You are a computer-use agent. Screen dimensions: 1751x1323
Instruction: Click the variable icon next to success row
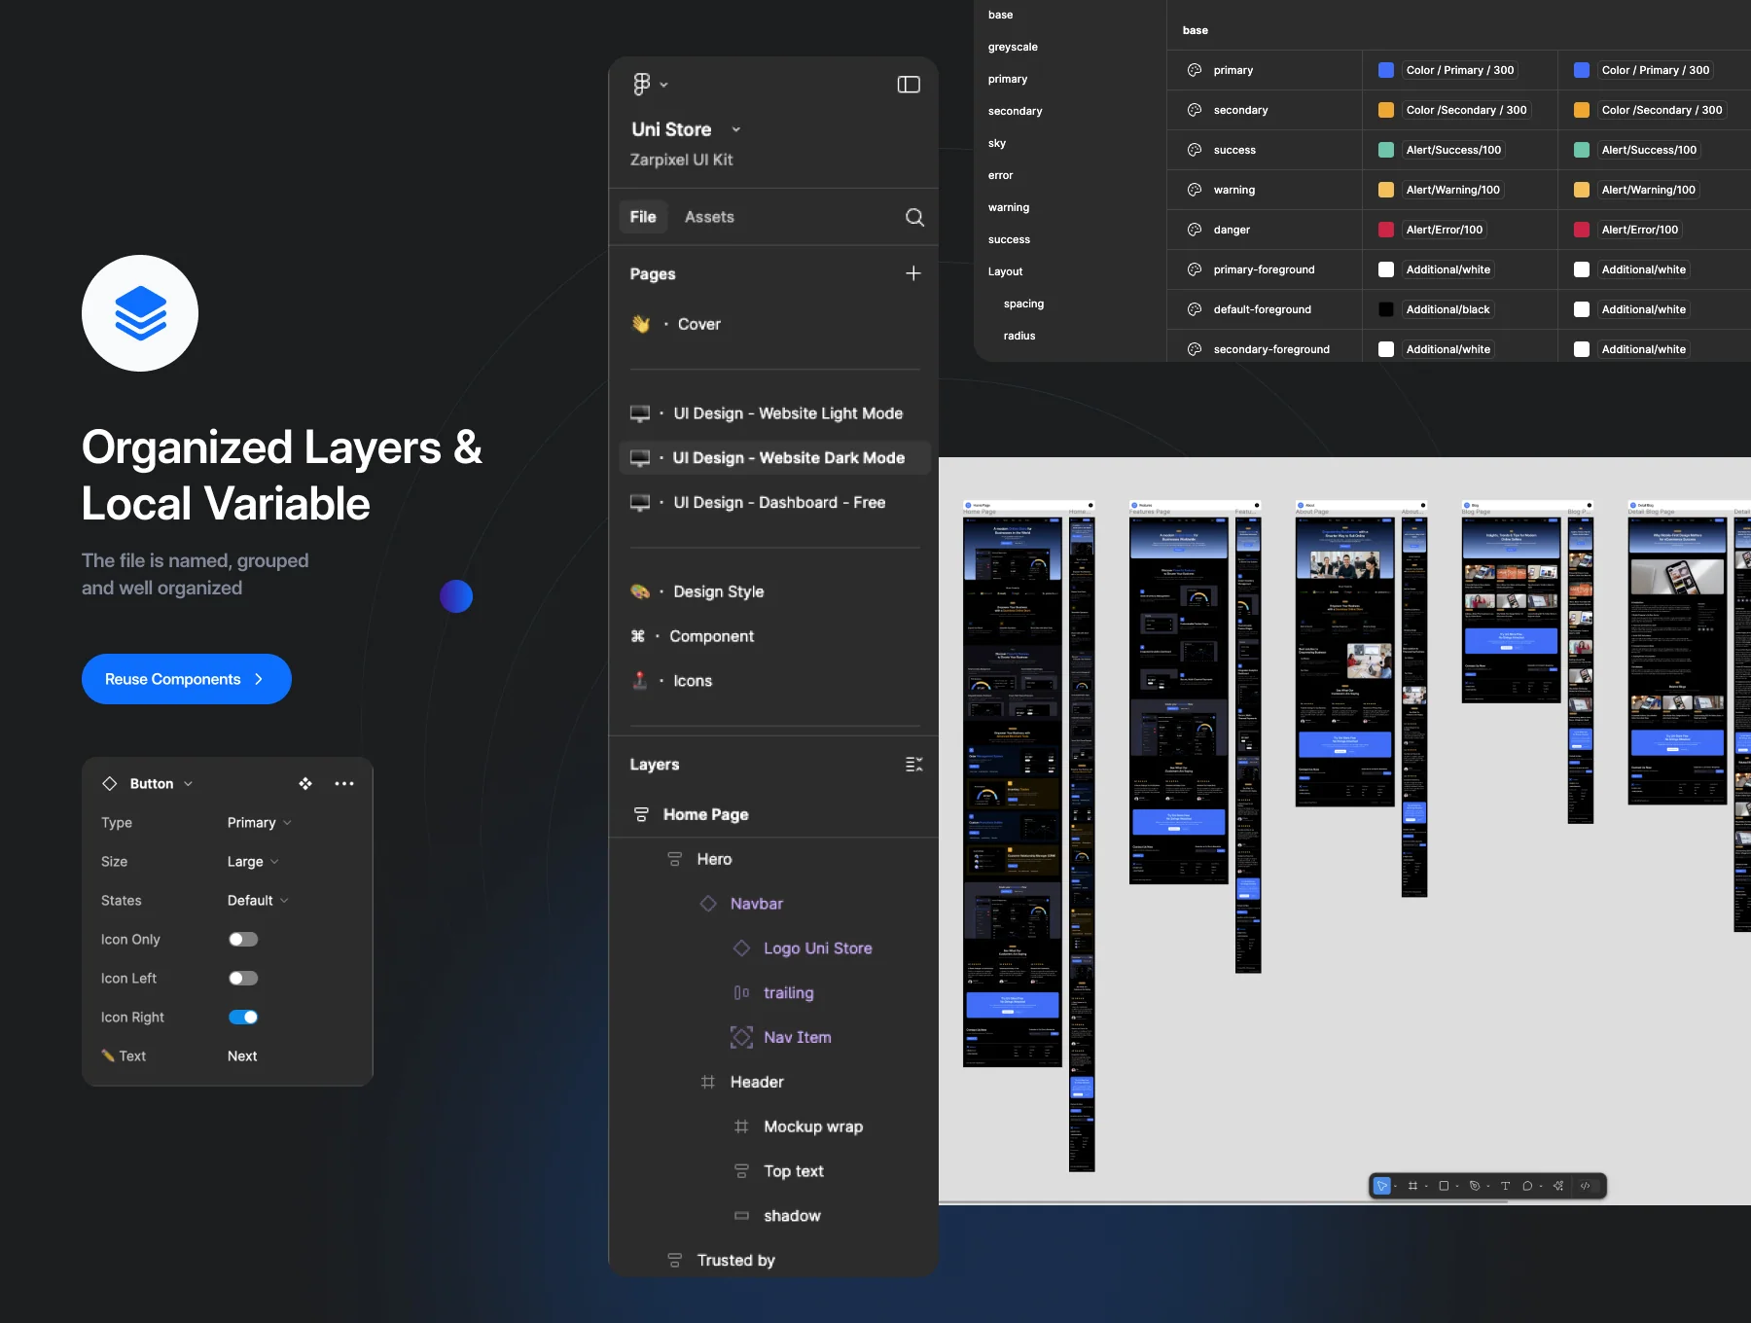pos(1195,150)
